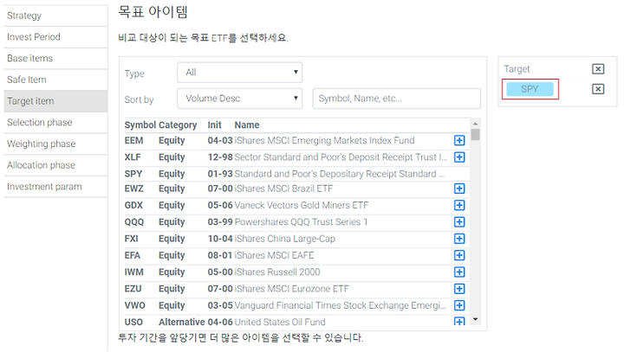Click United States Oil Fund name
This screenshot has width=624, height=352.
(280, 322)
